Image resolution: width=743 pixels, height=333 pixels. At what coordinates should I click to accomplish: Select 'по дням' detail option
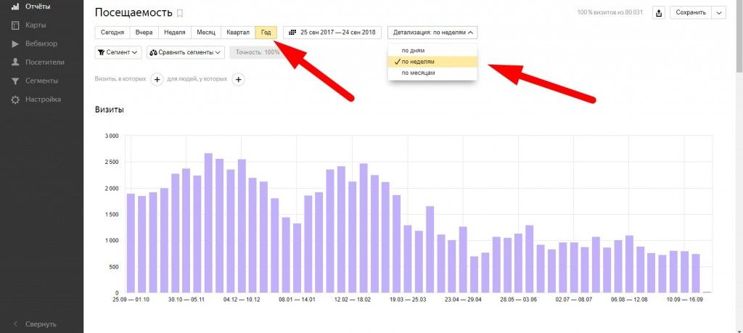[x=413, y=51]
